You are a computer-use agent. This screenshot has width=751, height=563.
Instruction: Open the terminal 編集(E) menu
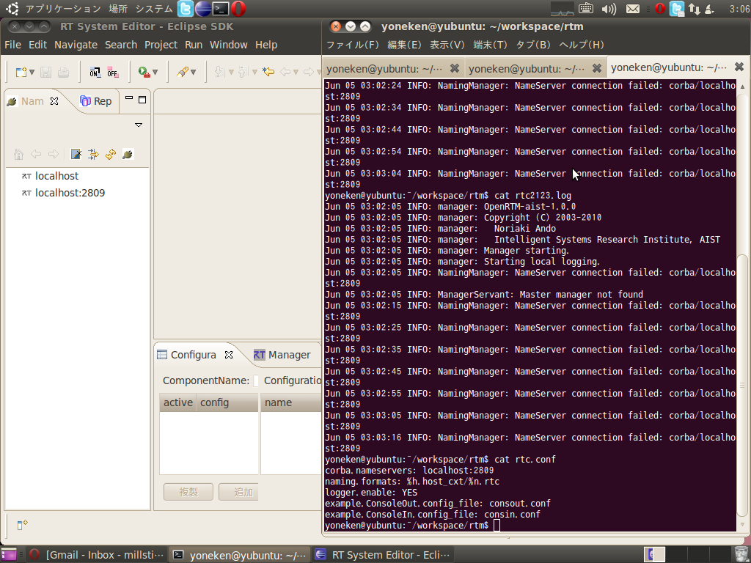tap(404, 45)
